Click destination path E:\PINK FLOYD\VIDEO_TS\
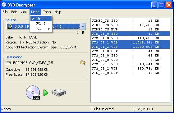174x113 pixels. [x=33, y=63]
